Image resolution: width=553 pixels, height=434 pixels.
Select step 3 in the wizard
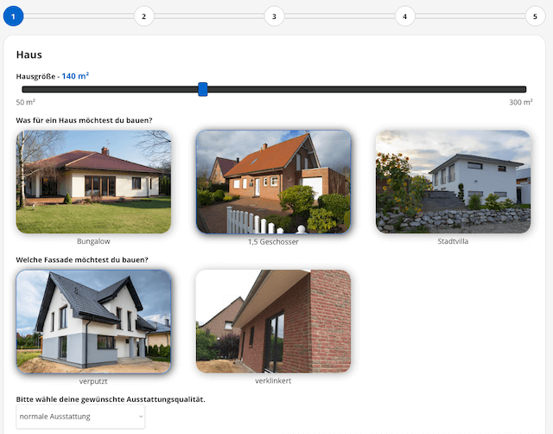pyautogui.click(x=274, y=16)
